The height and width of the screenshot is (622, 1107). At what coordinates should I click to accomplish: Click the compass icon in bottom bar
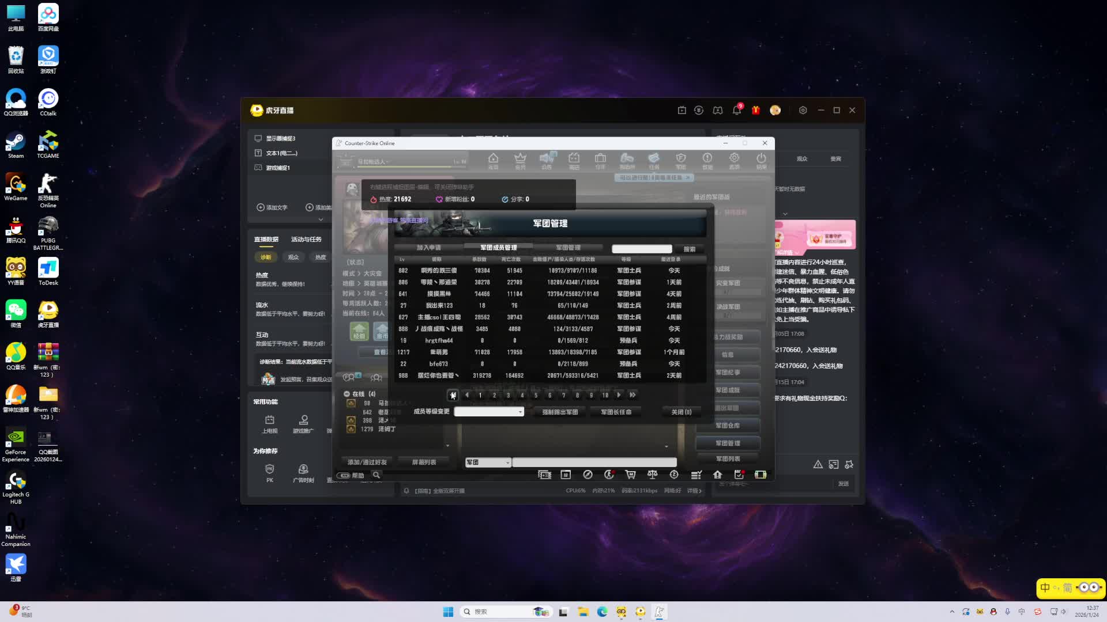click(588, 475)
